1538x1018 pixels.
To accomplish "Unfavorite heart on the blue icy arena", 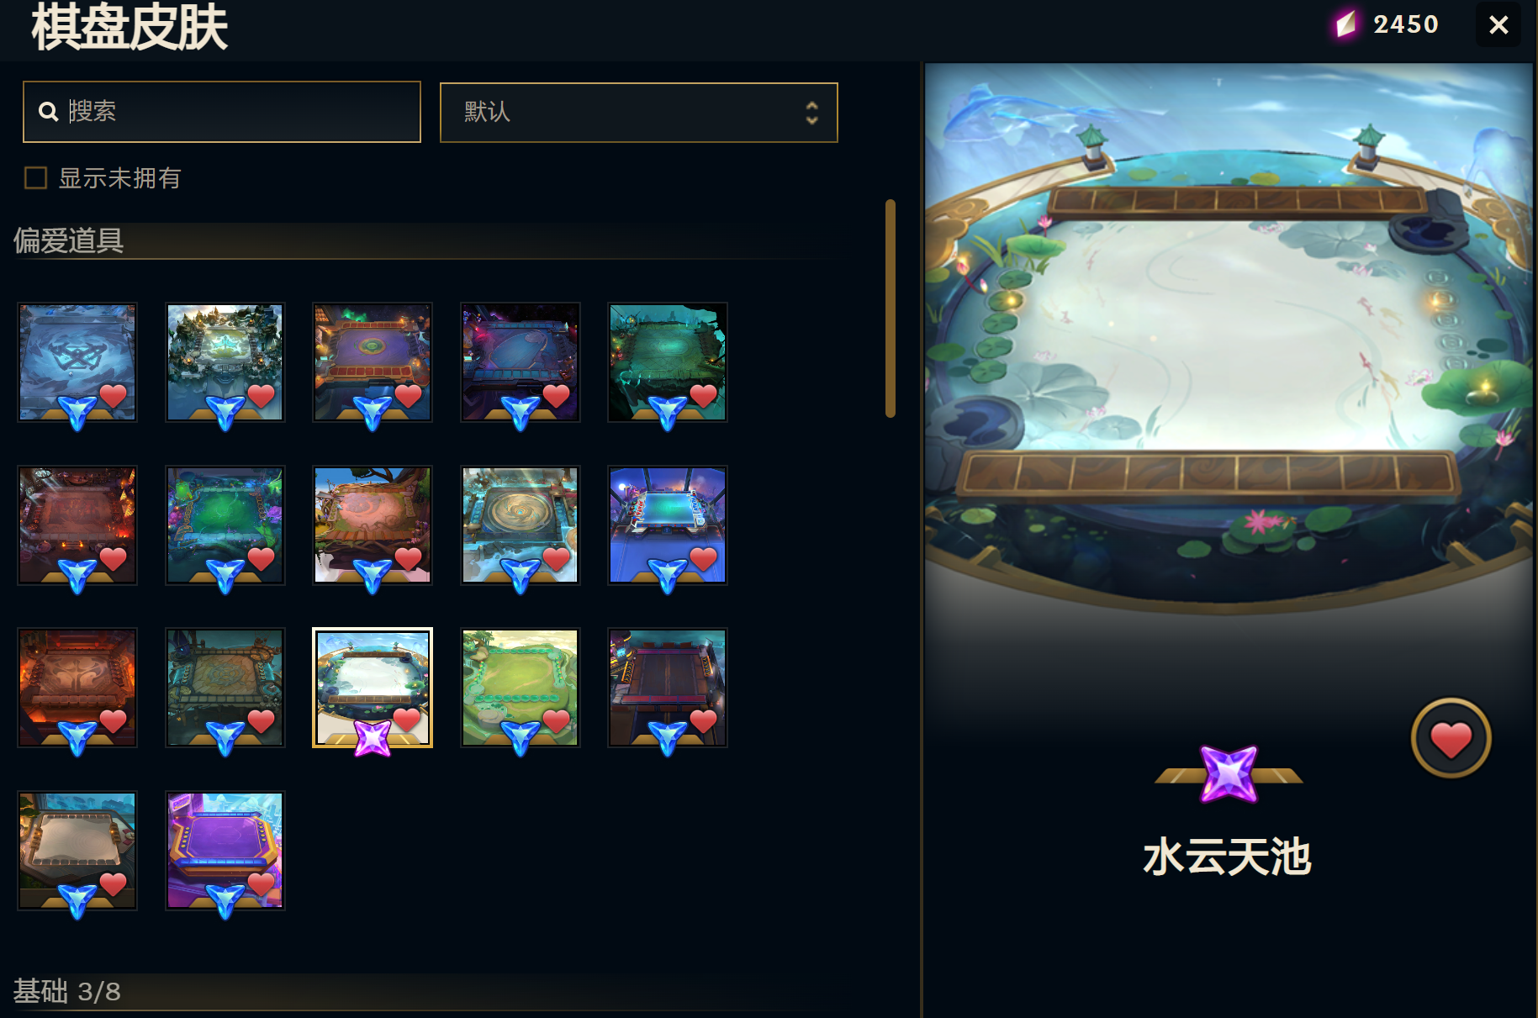I will point(113,394).
